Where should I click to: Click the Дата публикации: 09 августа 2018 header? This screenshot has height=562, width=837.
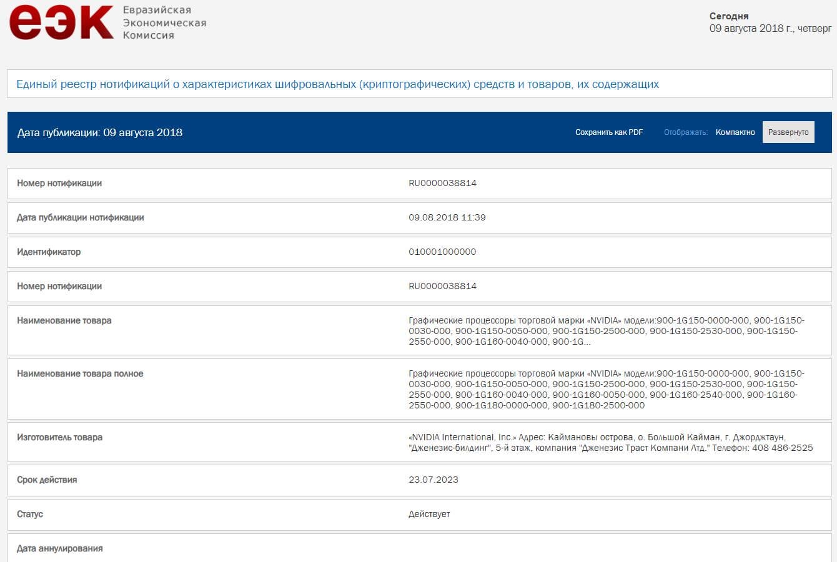pos(100,132)
